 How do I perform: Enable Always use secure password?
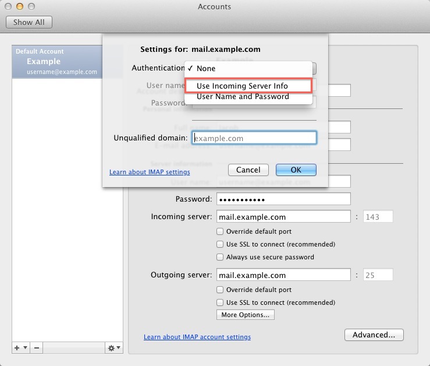[x=220, y=257]
